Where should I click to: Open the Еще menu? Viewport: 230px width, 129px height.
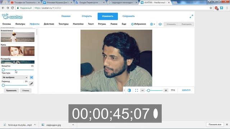pos(124,24)
